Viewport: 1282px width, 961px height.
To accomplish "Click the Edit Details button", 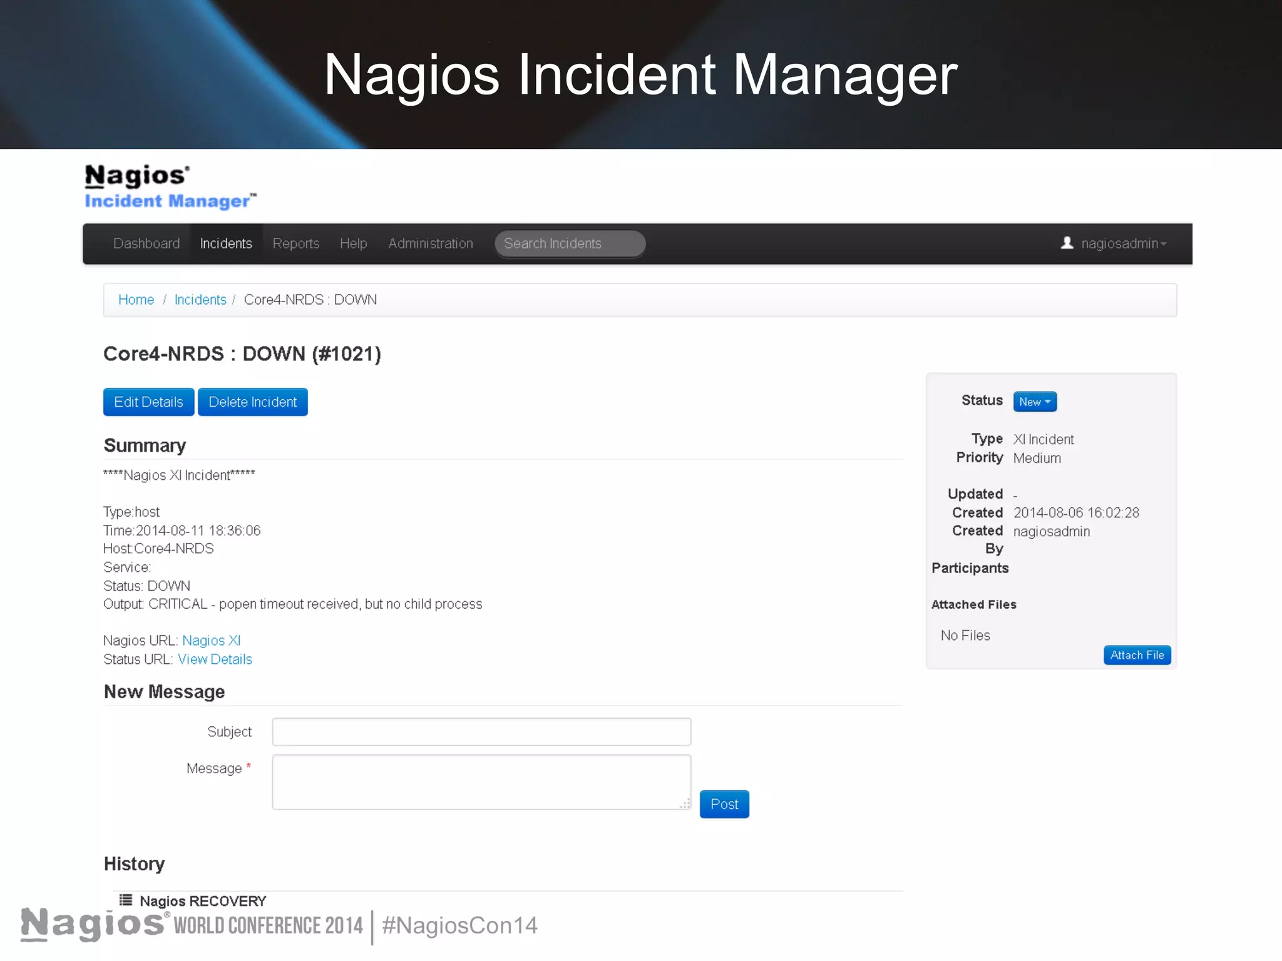I will pos(149,402).
